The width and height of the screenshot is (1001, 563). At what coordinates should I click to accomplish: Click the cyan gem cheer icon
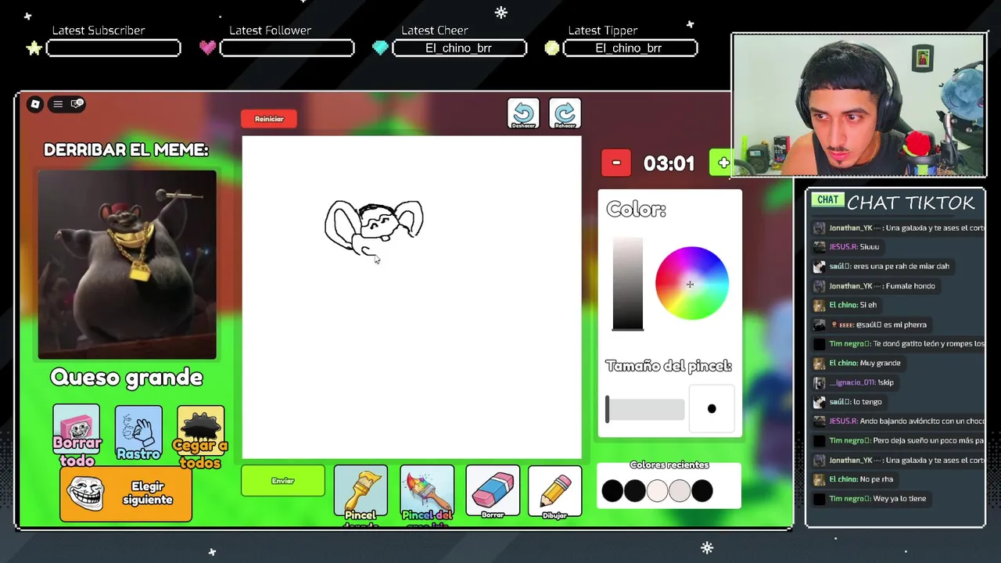(380, 48)
